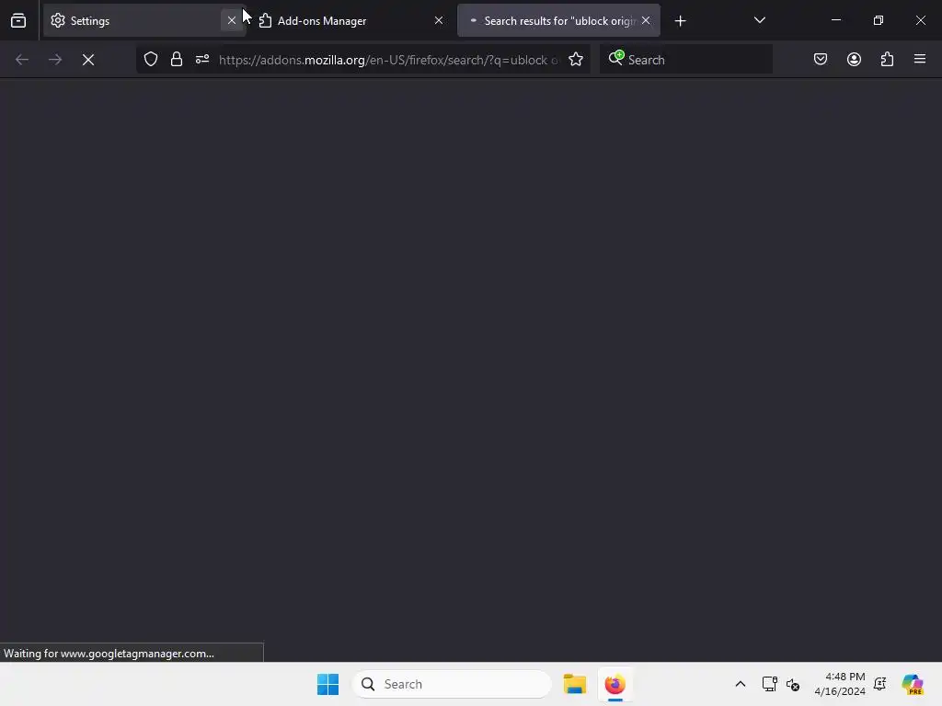This screenshot has height=706, width=942.
Task: Open a new tab with the plus button
Action: [x=680, y=21]
